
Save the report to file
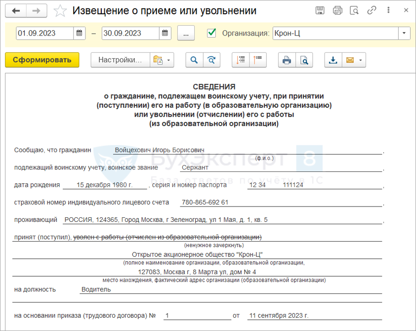coord(333,60)
